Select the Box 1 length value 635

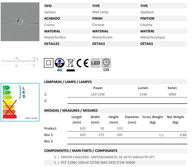[x=83, y=135]
